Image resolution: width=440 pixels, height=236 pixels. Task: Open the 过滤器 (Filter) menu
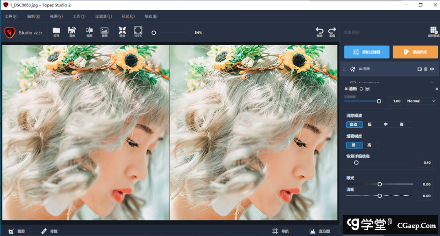point(103,17)
